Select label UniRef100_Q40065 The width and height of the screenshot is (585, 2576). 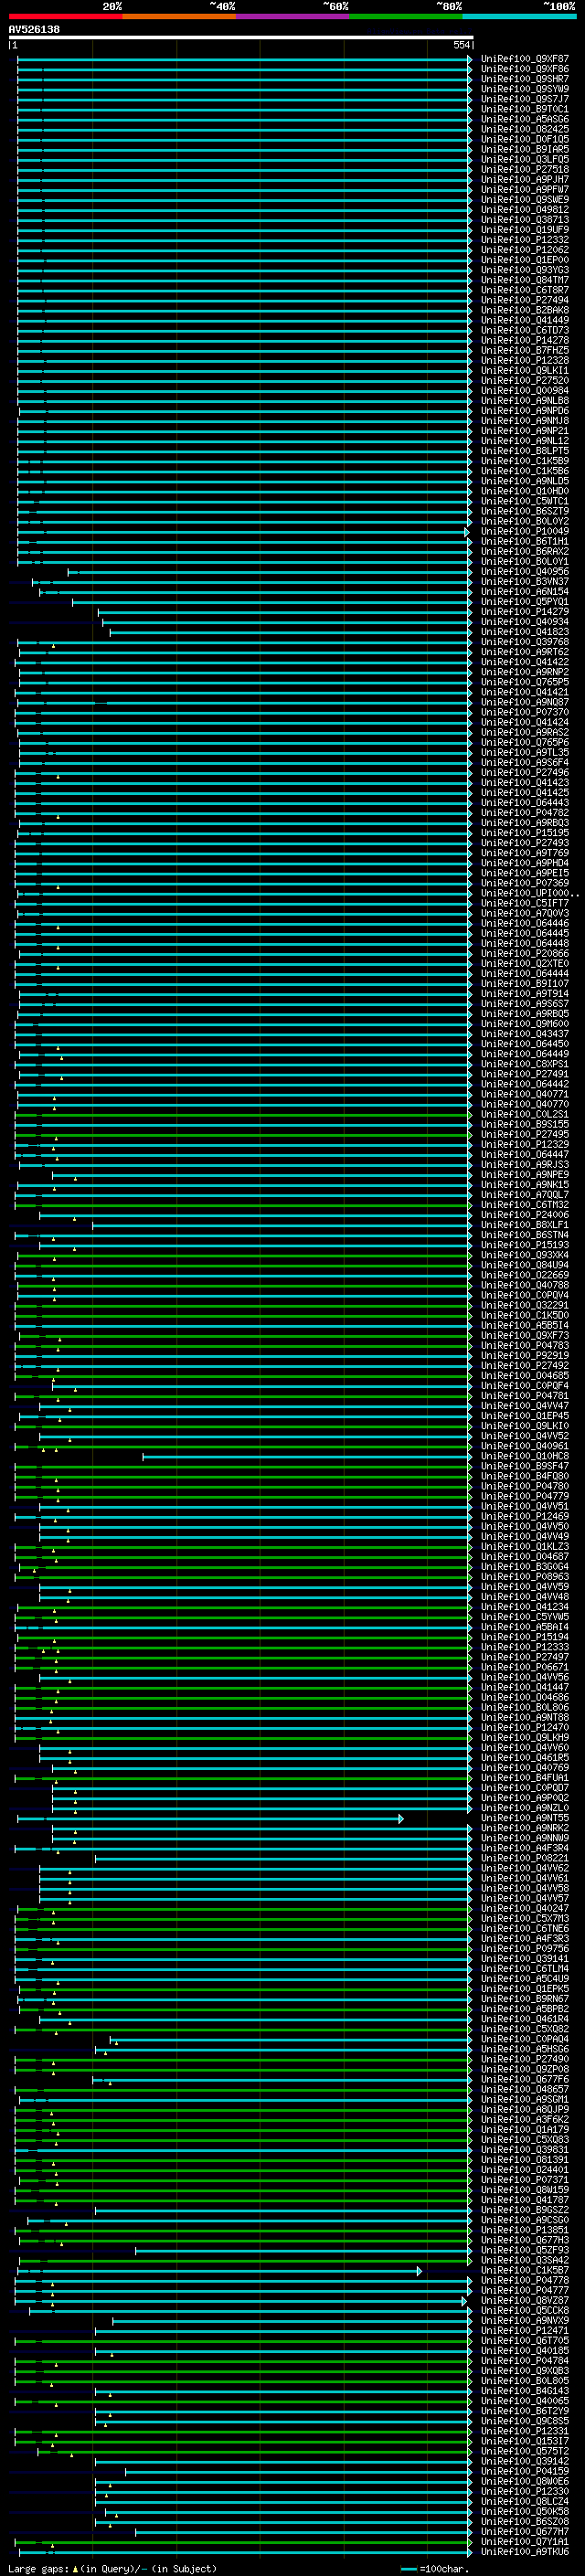[x=525, y=2401]
